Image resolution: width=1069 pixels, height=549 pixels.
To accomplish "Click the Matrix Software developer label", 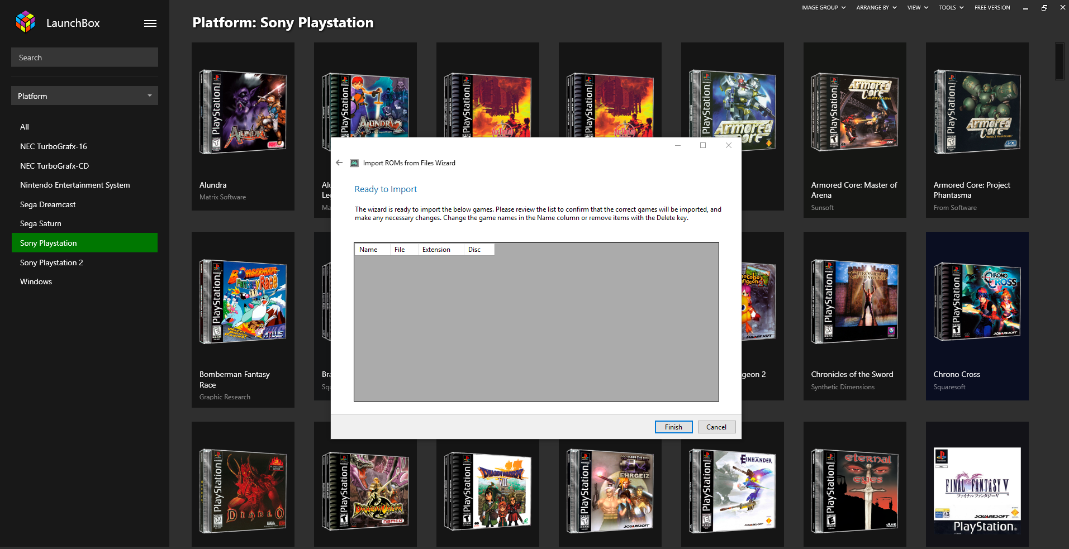I will pyautogui.click(x=222, y=197).
